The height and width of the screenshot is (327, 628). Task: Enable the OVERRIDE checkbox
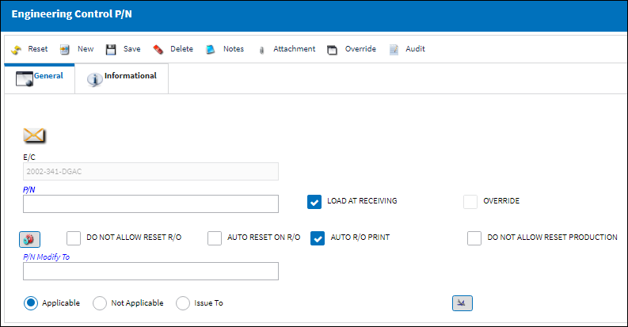click(x=470, y=202)
